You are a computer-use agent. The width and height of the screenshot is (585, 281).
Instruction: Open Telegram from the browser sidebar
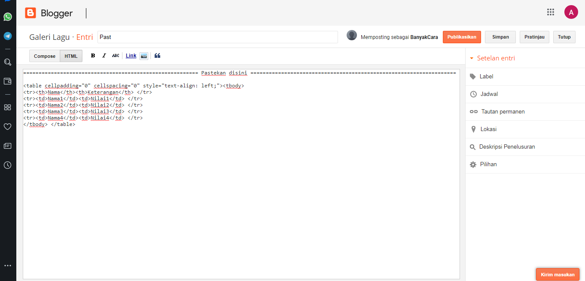[x=8, y=36]
